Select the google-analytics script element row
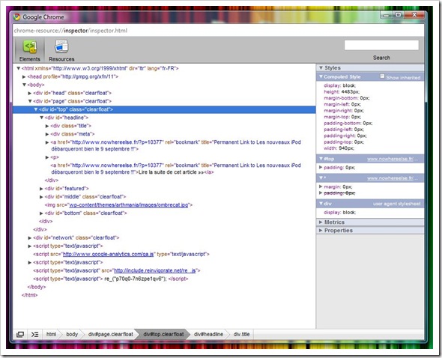442x358 pixels. pyautogui.click(x=121, y=254)
